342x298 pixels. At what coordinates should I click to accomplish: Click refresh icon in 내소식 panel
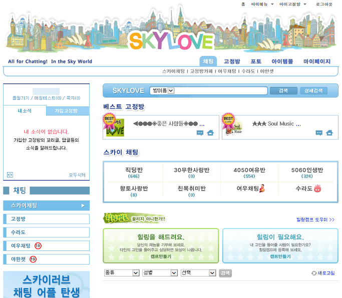pyautogui.click(x=10, y=174)
